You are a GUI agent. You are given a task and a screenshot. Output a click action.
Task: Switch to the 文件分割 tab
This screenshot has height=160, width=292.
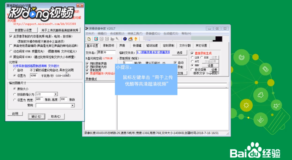[x=185, y=46]
